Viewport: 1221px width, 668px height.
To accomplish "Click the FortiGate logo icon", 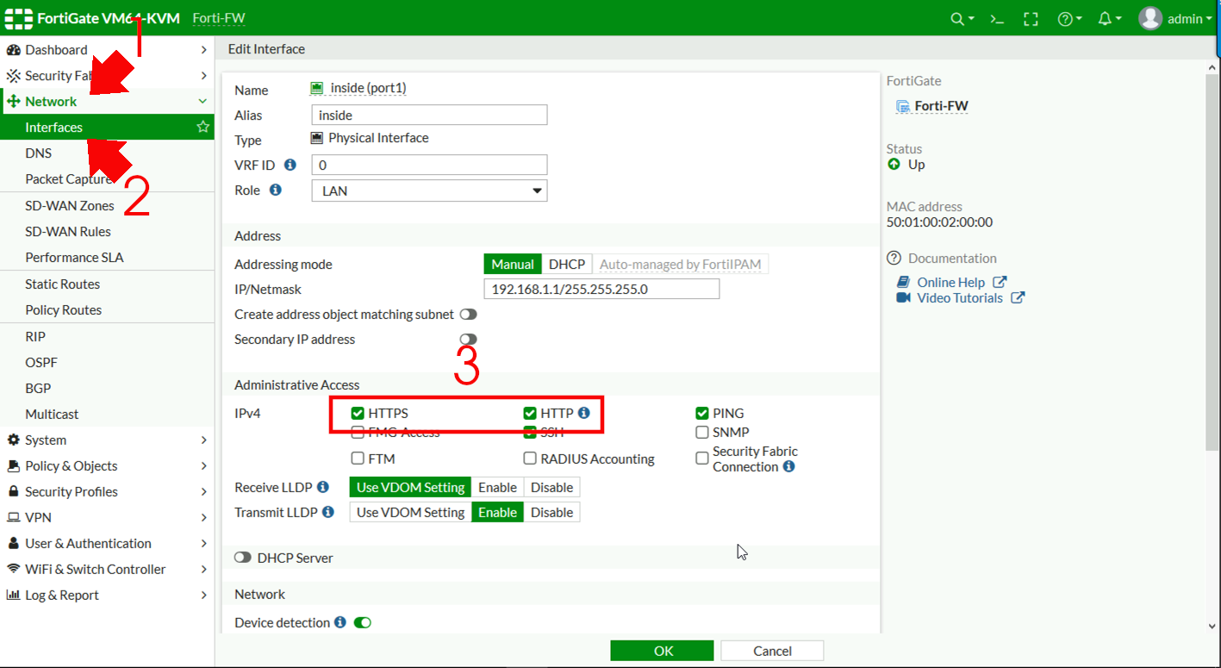I will (18, 18).
